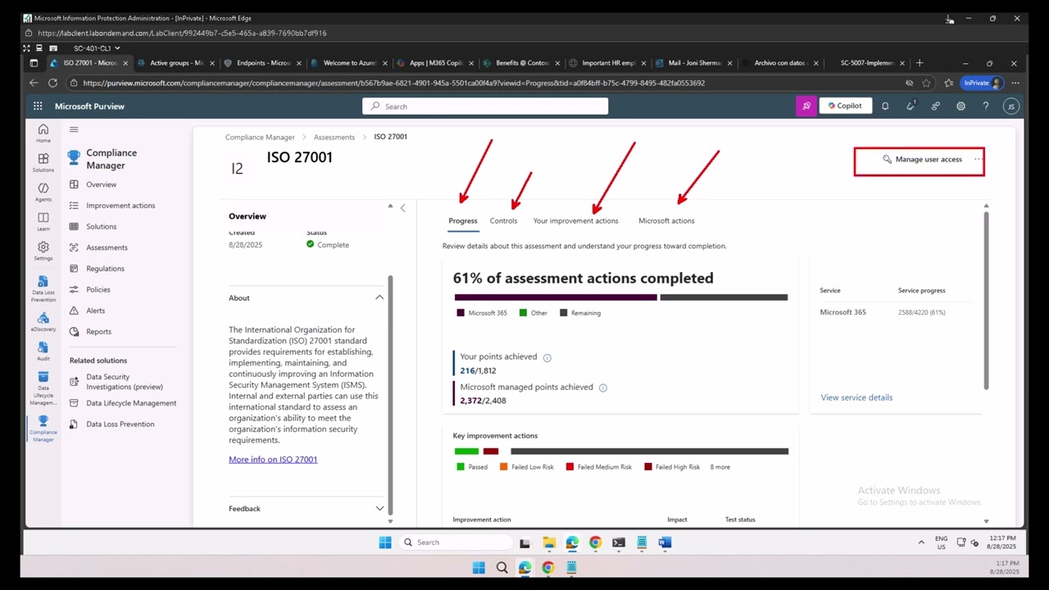Open a new browser tab
The image size is (1049, 590).
pyautogui.click(x=919, y=63)
